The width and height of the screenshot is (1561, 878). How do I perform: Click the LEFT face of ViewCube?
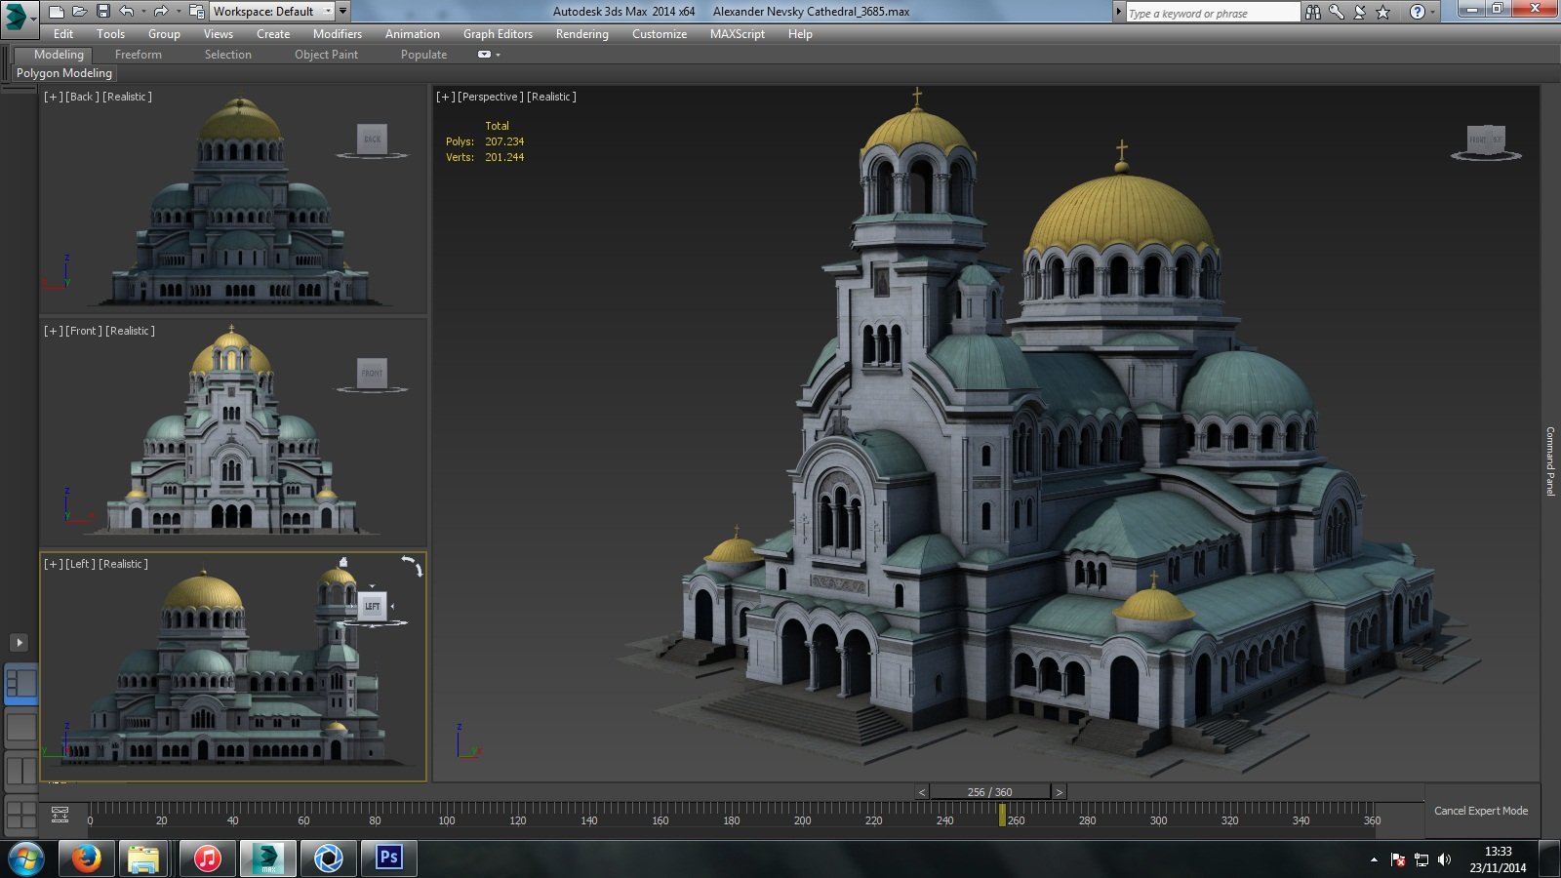(x=372, y=606)
